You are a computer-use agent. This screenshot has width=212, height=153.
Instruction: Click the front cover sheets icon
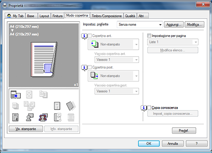click(x=95, y=44)
